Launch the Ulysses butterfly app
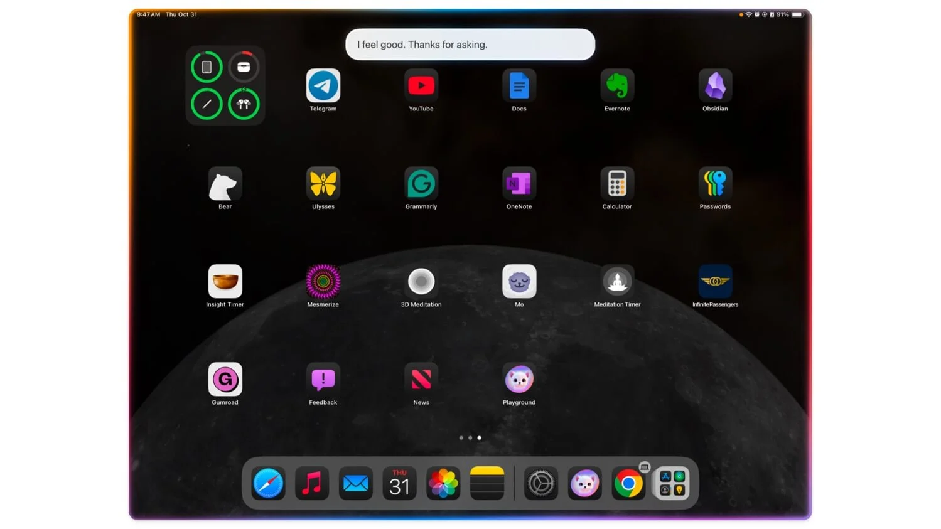 [323, 184]
